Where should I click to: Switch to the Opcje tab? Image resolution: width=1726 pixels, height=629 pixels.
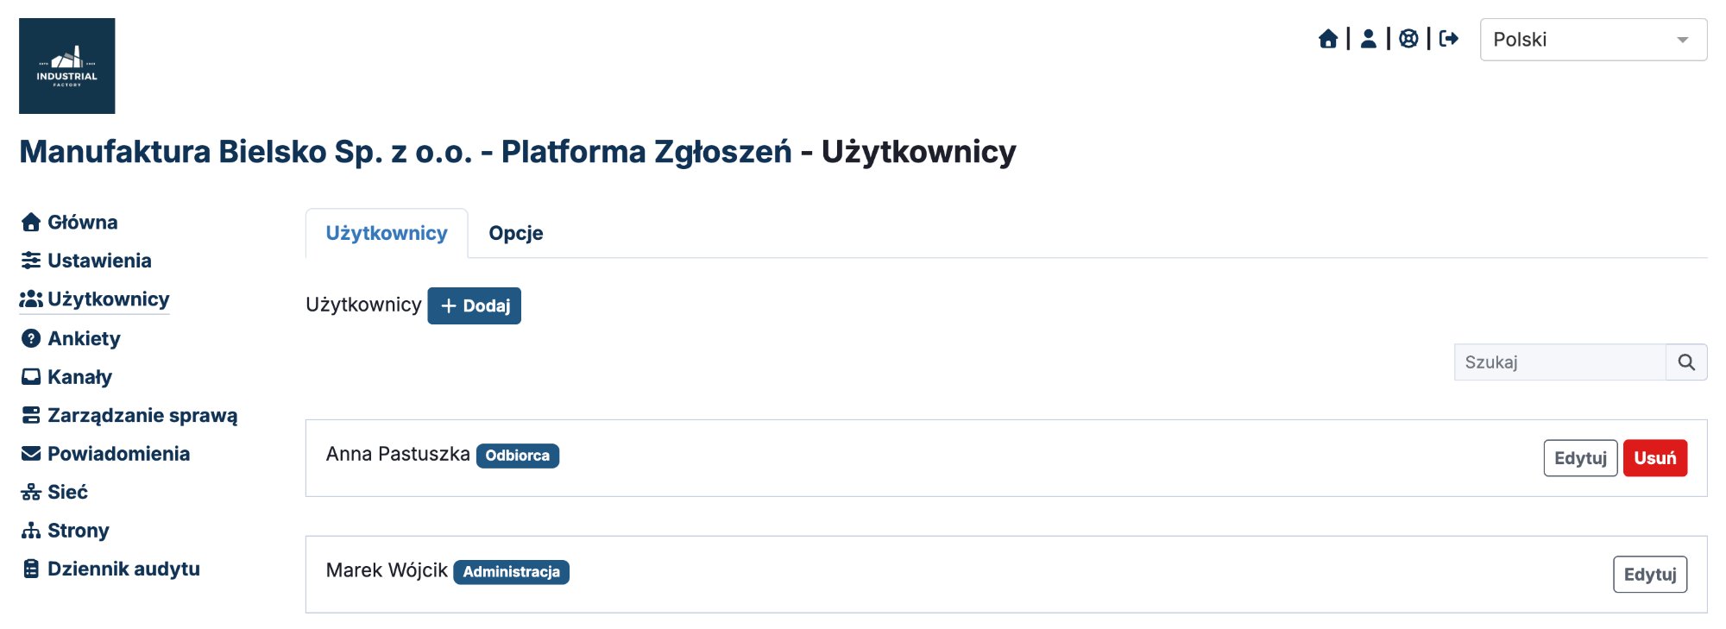515,233
